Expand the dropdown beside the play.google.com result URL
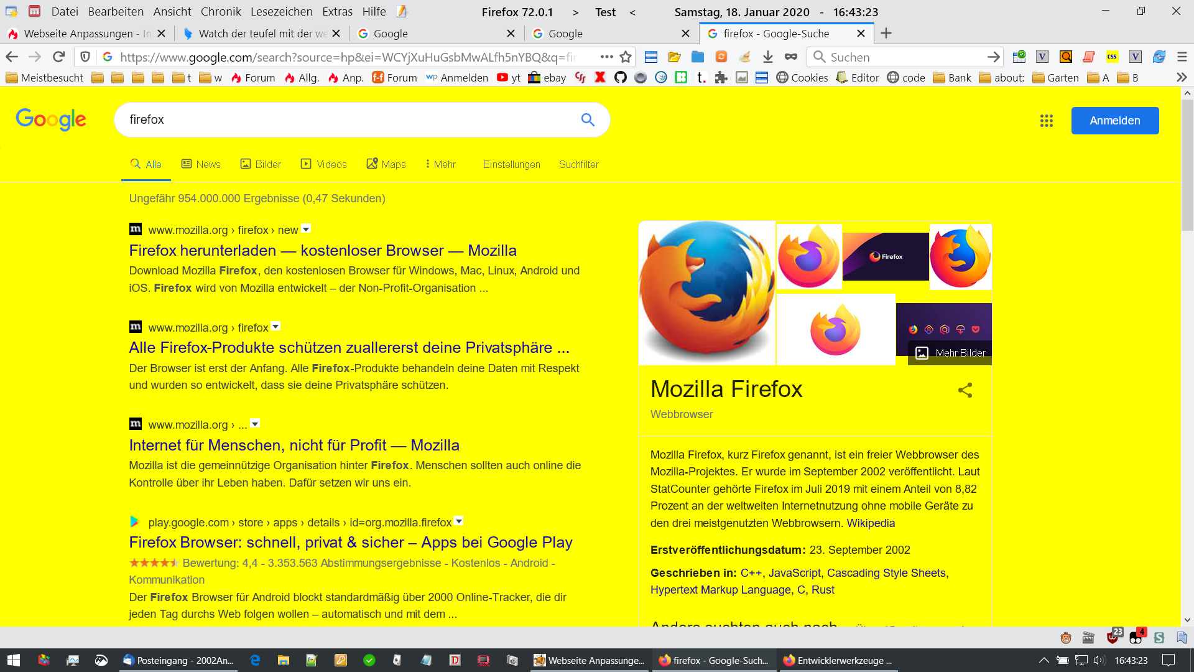The height and width of the screenshot is (672, 1194). 459,521
